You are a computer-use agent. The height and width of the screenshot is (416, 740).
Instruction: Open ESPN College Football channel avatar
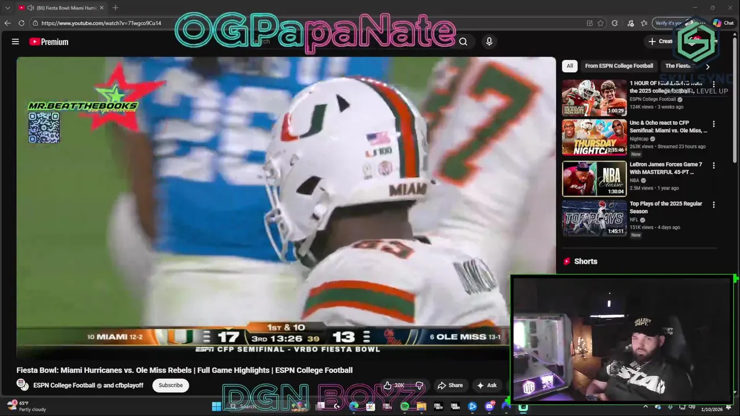[x=23, y=385]
